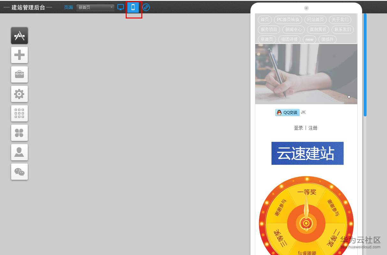Click the 一等奖 wheel segment
This screenshot has width=387, height=255.
click(x=307, y=192)
